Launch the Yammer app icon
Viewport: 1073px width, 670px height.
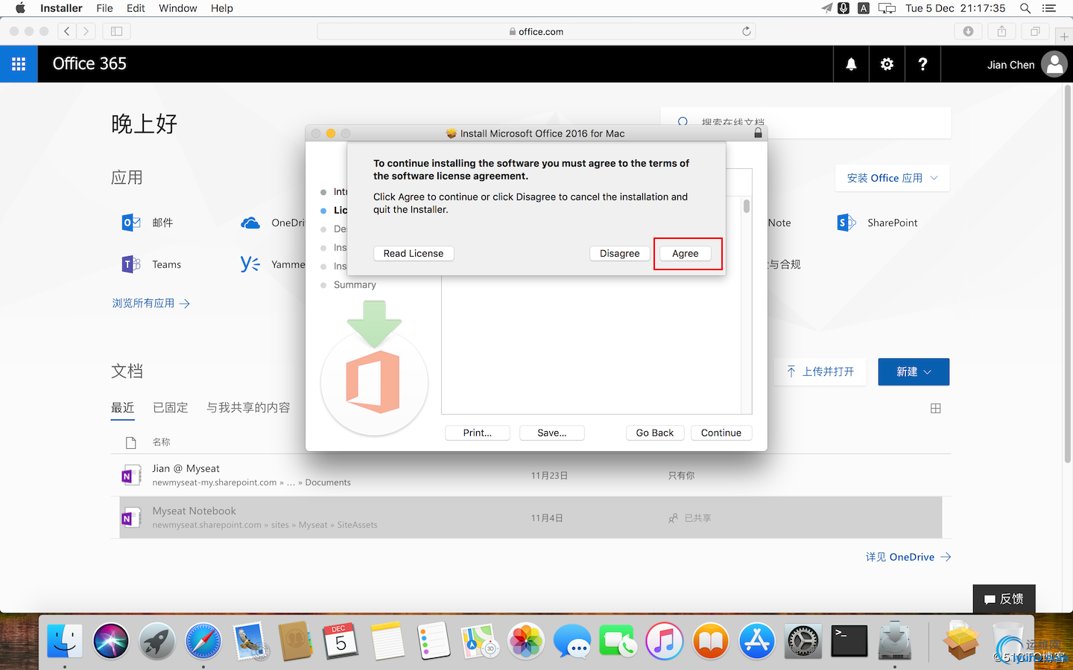click(250, 264)
